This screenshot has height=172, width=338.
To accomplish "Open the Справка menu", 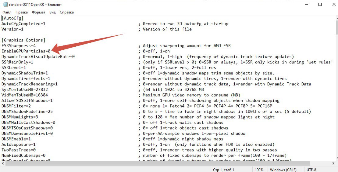I will pos(67,12).
